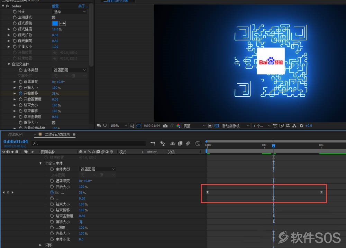
Task: Click the choose grid and guide options icon
Action: coord(132,125)
